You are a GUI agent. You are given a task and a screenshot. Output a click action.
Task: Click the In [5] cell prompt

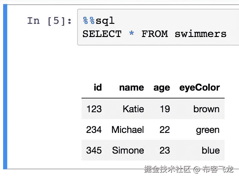[49, 21]
